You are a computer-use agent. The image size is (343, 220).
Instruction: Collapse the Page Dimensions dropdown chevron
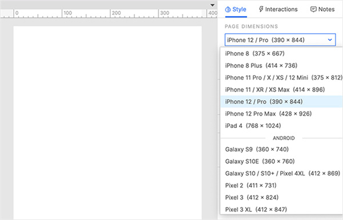[330, 40]
